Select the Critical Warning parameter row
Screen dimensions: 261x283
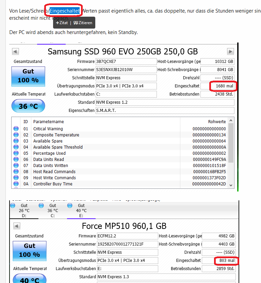120,129
